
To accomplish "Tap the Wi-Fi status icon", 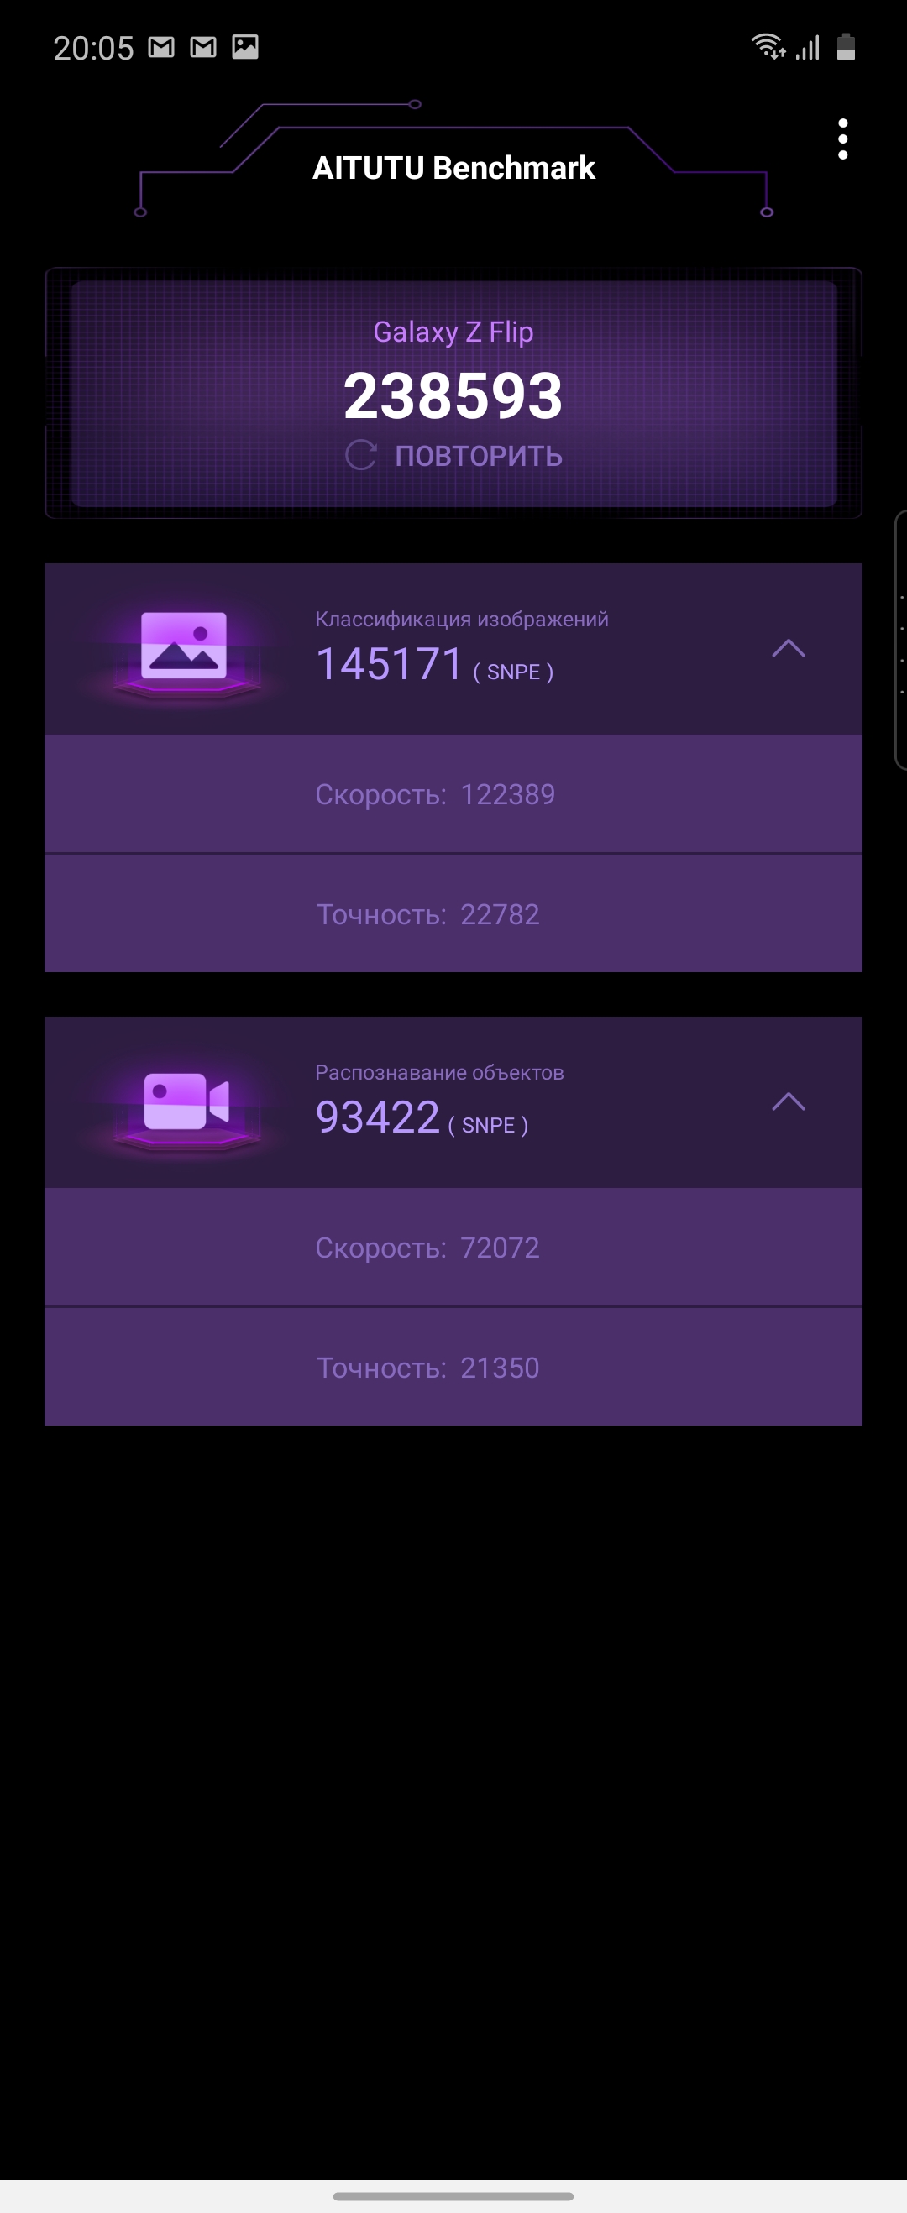I will point(768,46).
